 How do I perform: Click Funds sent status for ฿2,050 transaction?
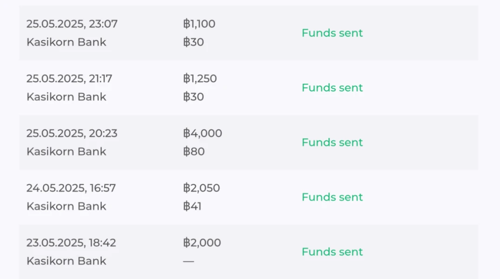(x=332, y=197)
